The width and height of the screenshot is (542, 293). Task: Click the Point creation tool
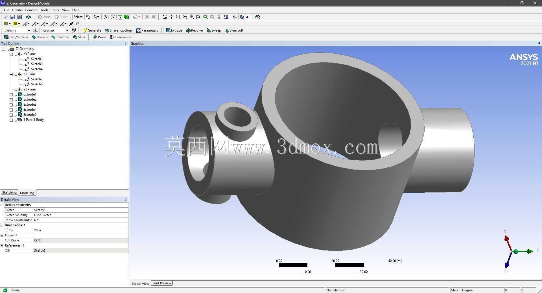pos(99,37)
